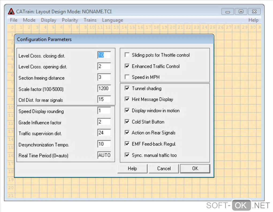Minimize the CATrain window
This screenshot has height=212, width=273.
pos(228,12)
